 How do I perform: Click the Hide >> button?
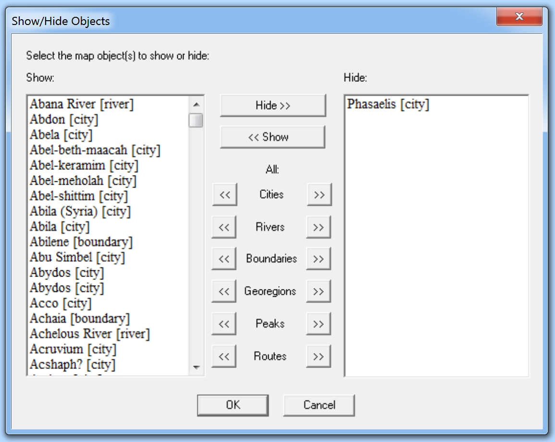coord(272,105)
